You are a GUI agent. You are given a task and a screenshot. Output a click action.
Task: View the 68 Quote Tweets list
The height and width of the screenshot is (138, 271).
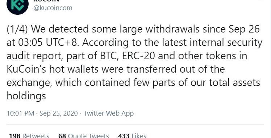point(84,135)
